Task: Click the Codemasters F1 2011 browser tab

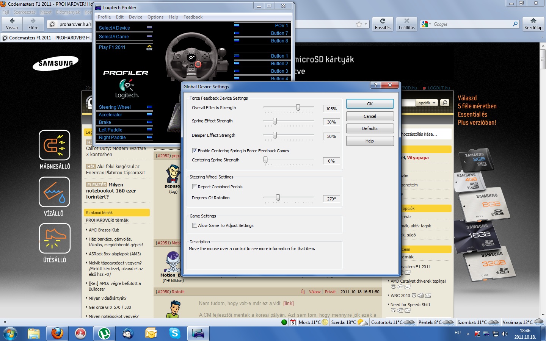Action: click(47, 38)
